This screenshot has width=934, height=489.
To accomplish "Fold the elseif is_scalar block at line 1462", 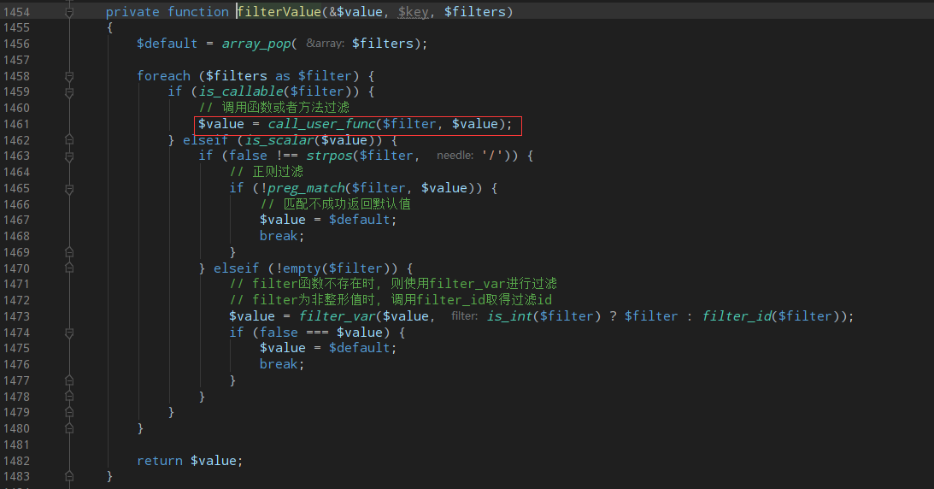I will [69, 140].
